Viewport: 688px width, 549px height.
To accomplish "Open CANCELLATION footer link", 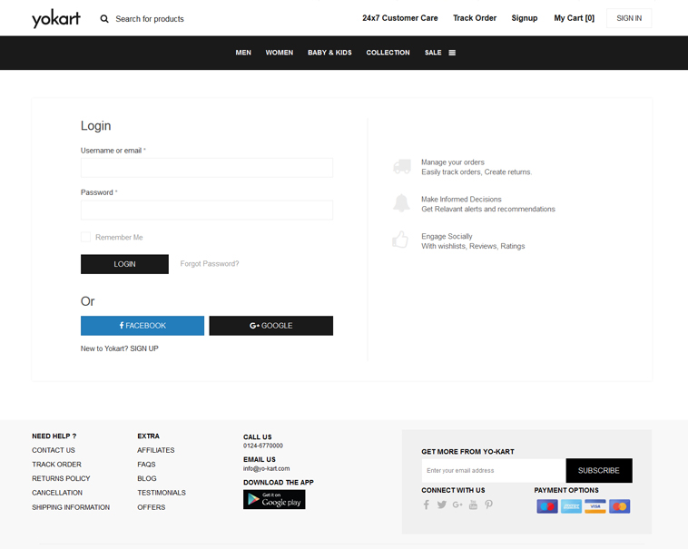I will tap(57, 493).
